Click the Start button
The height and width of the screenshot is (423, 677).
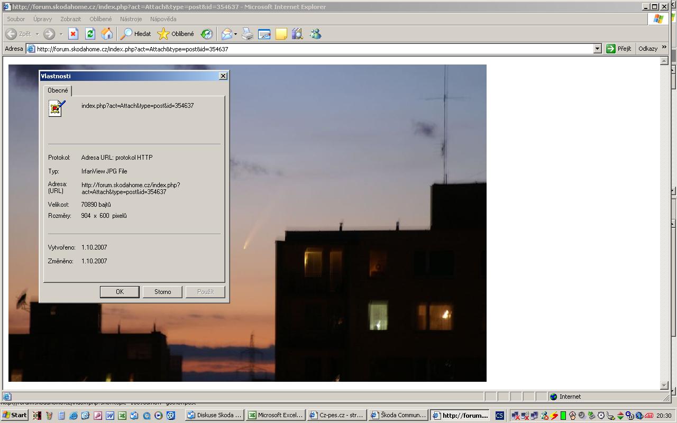coord(15,415)
